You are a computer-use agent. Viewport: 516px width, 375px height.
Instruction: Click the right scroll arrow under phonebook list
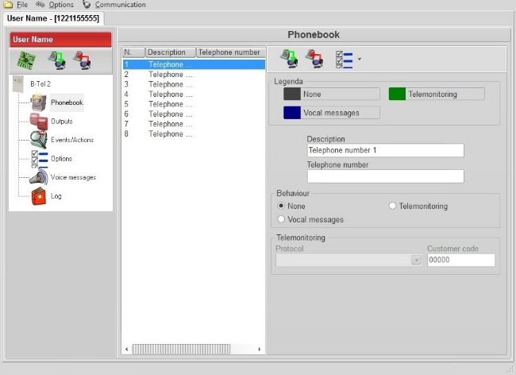point(260,349)
